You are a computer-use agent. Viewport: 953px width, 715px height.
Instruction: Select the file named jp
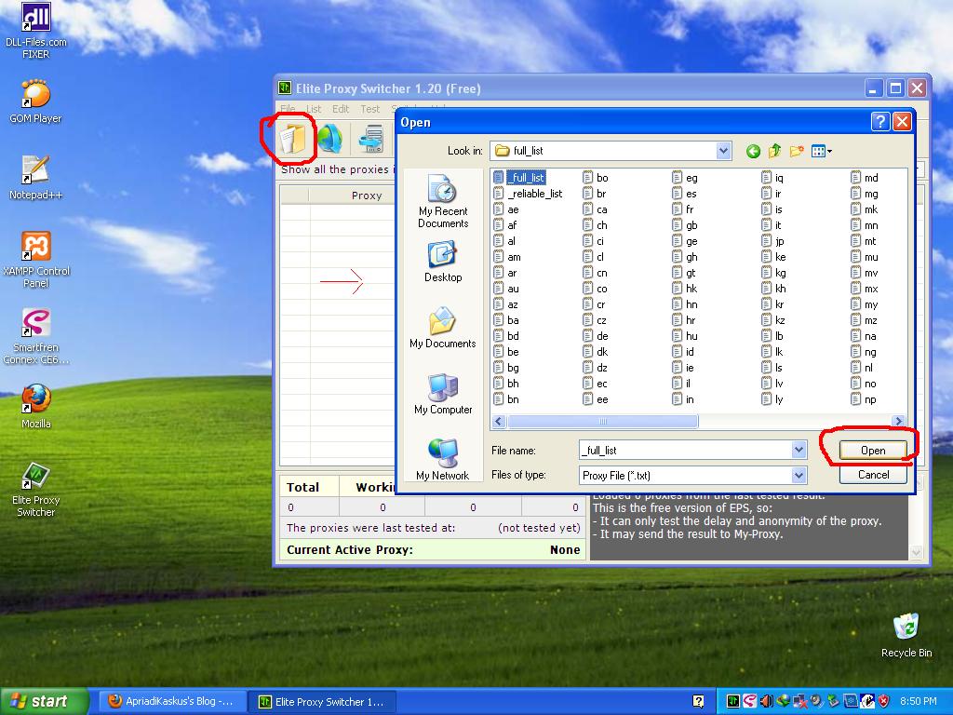[773, 241]
